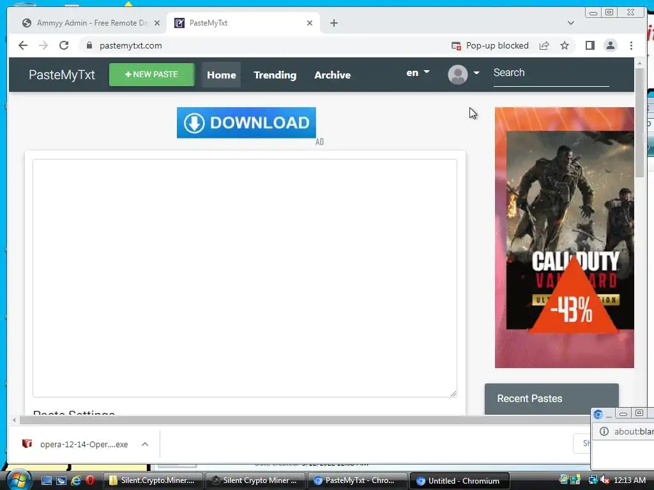654x490 pixels.
Task: Click the padlock site info icon
Action: 89,45
